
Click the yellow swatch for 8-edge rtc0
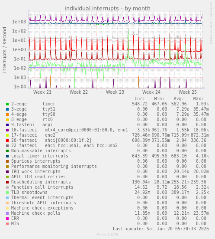tap(7, 120)
